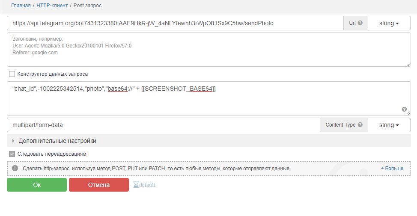Enable Конструктор данных запроса checkbox
The height and width of the screenshot is (216, 417).
[x=12, y=74]
